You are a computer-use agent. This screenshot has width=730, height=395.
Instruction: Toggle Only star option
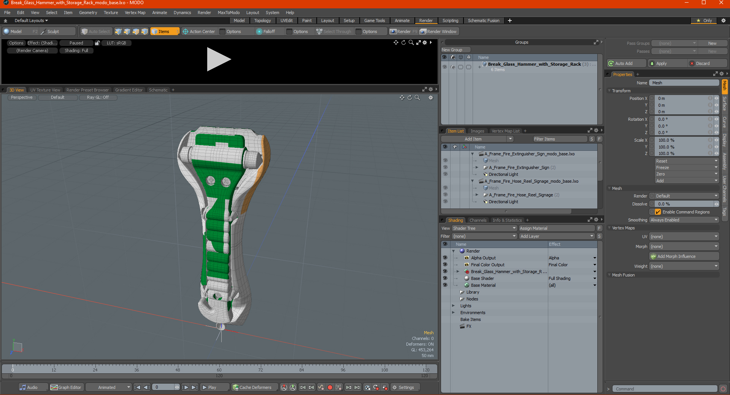point(705,21)
